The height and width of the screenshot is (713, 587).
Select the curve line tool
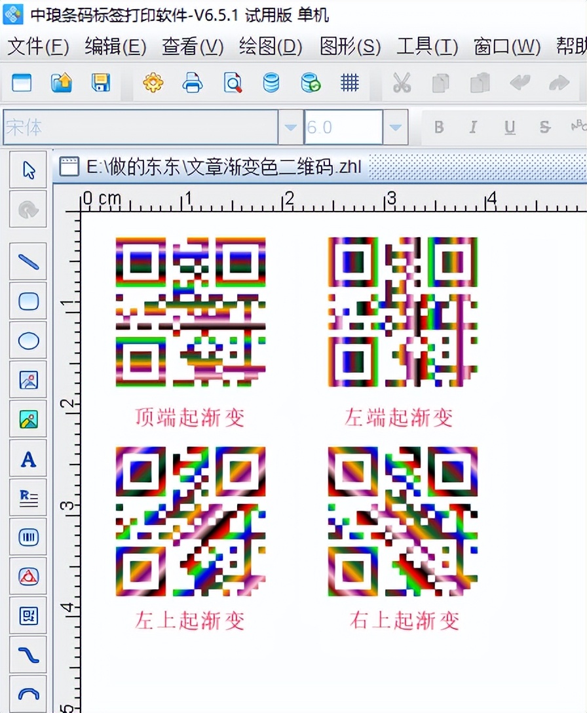[x=28, y=655]
